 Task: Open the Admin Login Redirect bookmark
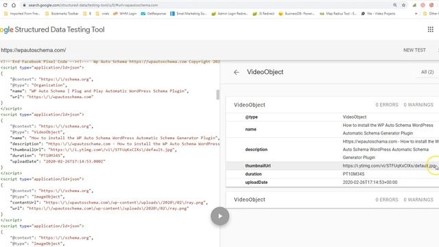click(230, 14)
